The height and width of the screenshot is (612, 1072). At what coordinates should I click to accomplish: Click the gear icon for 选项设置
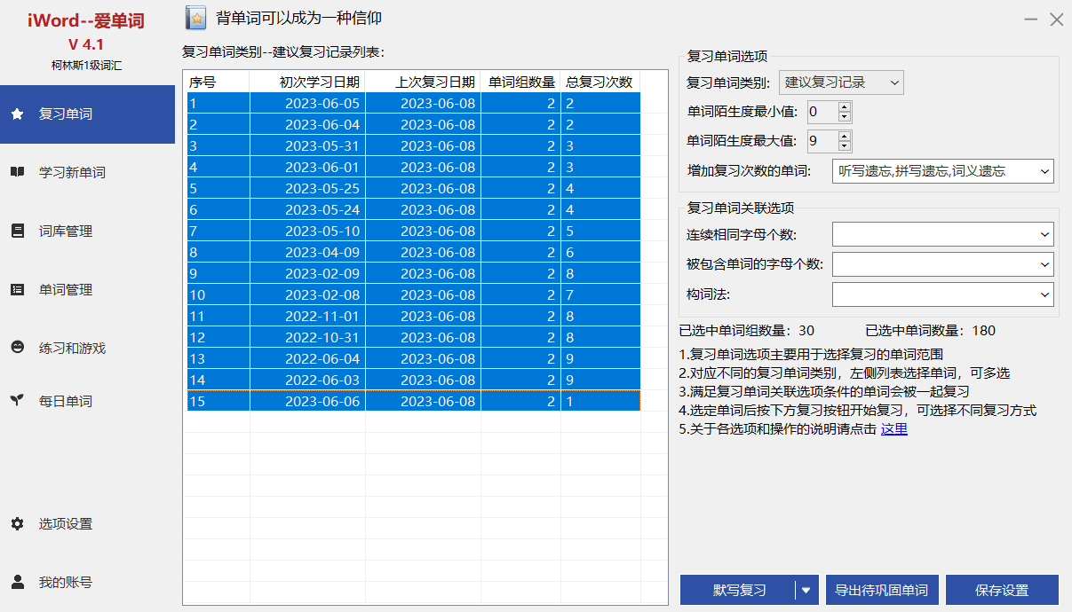[17, 523]
